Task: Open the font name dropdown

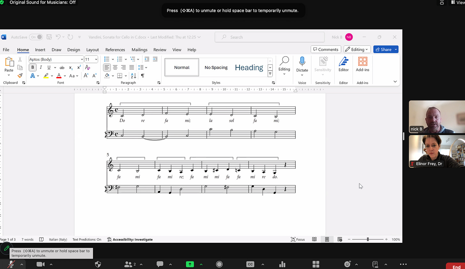Action: pos(82,59)
